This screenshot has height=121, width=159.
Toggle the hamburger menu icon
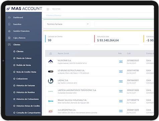click(x=48, y=9)
